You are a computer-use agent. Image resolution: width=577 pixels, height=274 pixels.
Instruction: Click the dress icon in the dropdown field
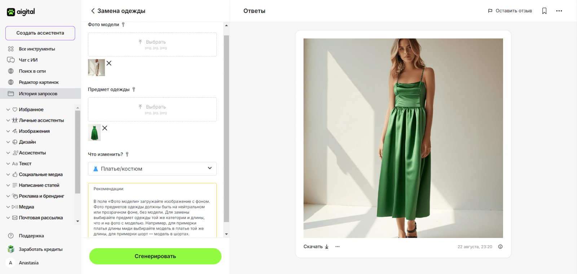(x=96, y=169)
